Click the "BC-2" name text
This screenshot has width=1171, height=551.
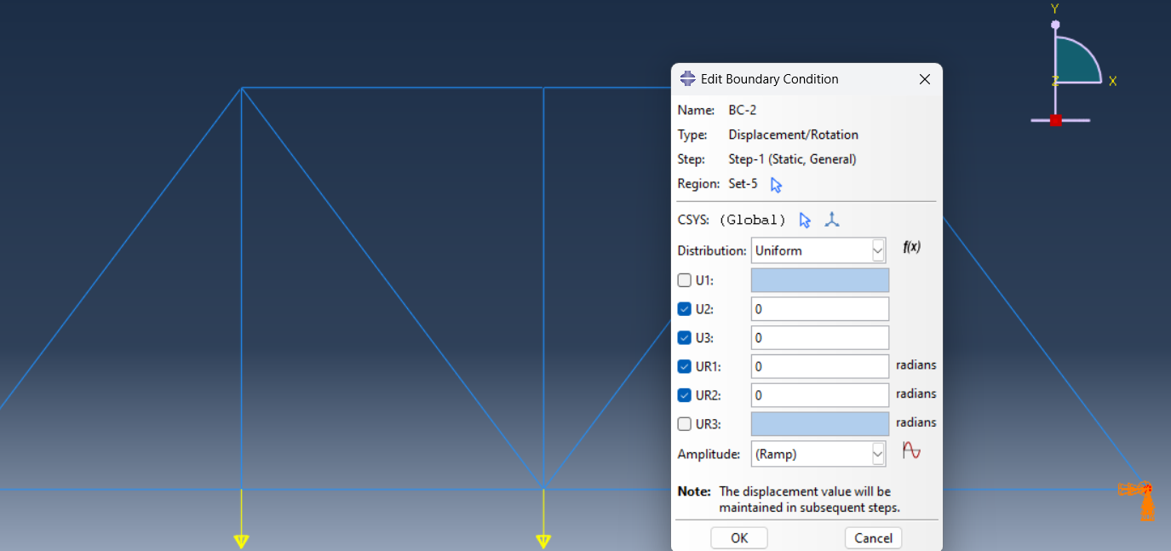coord(743,110)
